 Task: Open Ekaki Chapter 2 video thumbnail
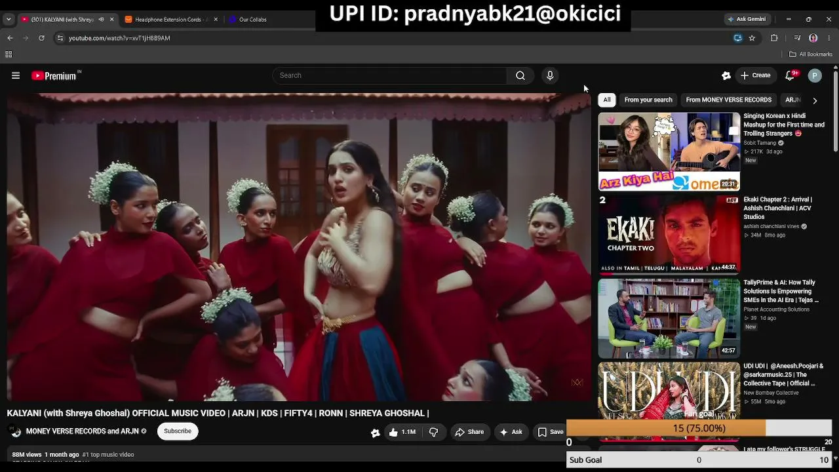click(x=669, y=235)
